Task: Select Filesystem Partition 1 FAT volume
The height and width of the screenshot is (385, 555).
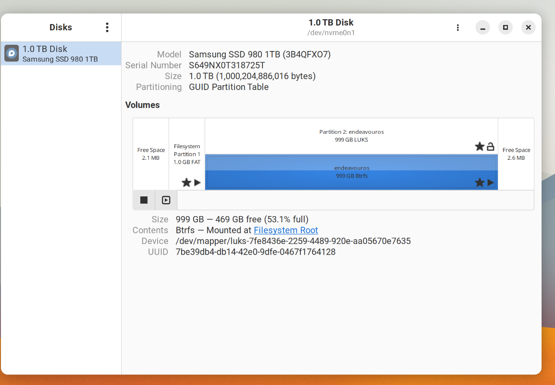Action: tap(187, 154)
